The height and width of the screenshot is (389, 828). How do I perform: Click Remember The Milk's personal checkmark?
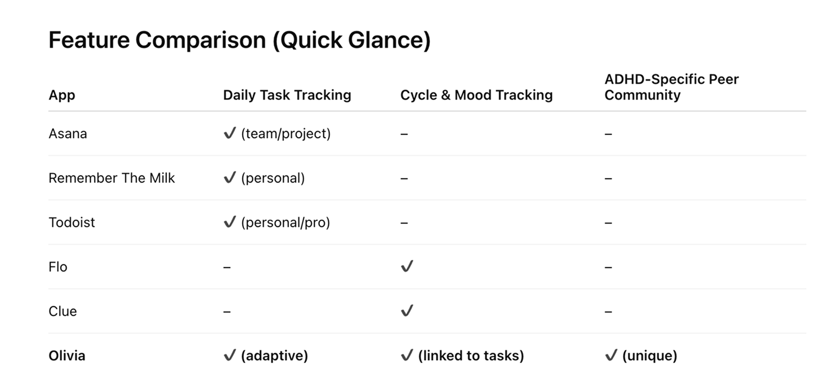point(229,178)
